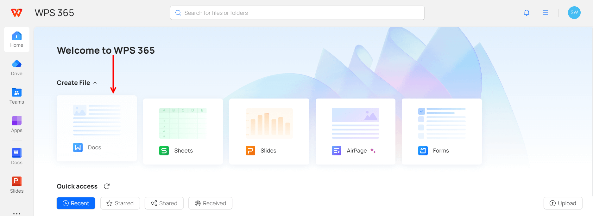The image size is (593, 216).
Task: Show more sidebar items via ellipsis
Action: click(17, 213)
